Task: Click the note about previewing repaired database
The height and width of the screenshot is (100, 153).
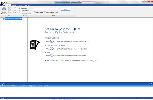Action: coord(71,61)
